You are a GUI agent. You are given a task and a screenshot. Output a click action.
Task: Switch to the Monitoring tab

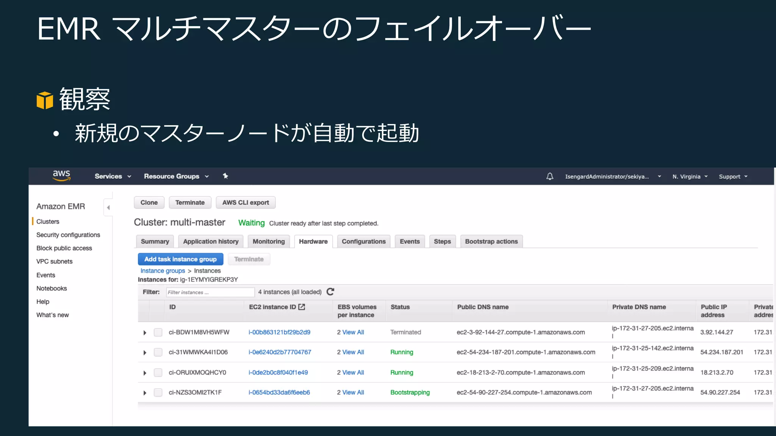[x=268, y=241]
